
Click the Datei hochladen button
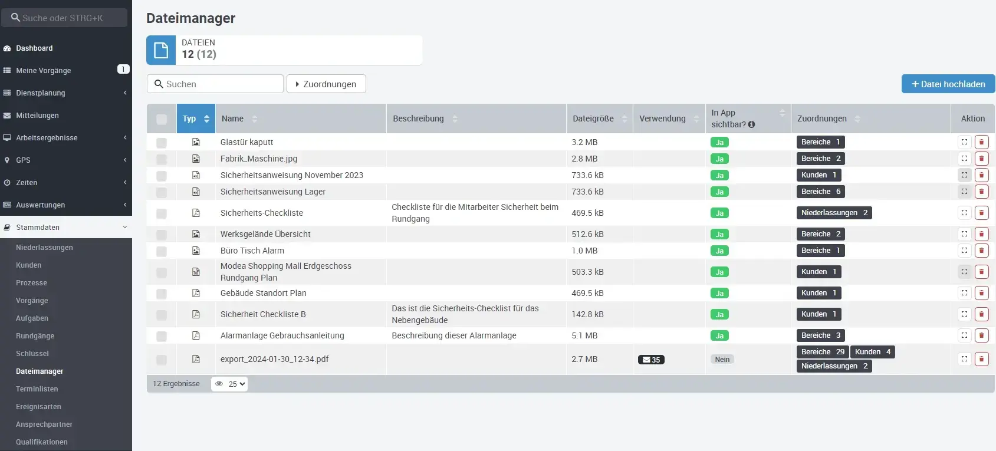tap(948, 84)
